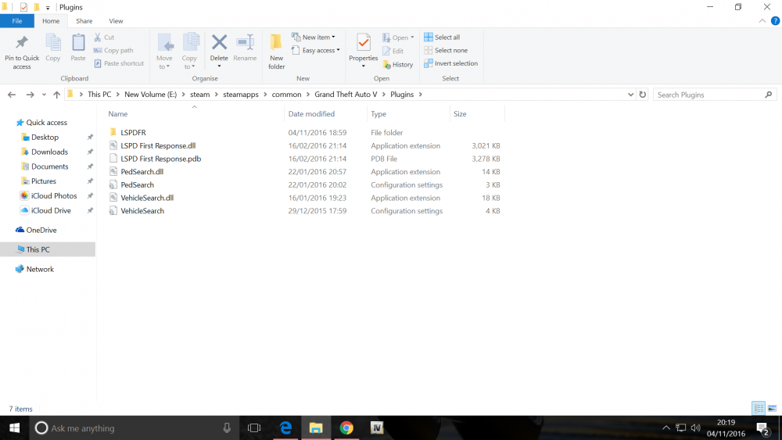The height and width of the screenshot is (440, 782).
Task: Sort by Size column header
Action: pos(460,114)
